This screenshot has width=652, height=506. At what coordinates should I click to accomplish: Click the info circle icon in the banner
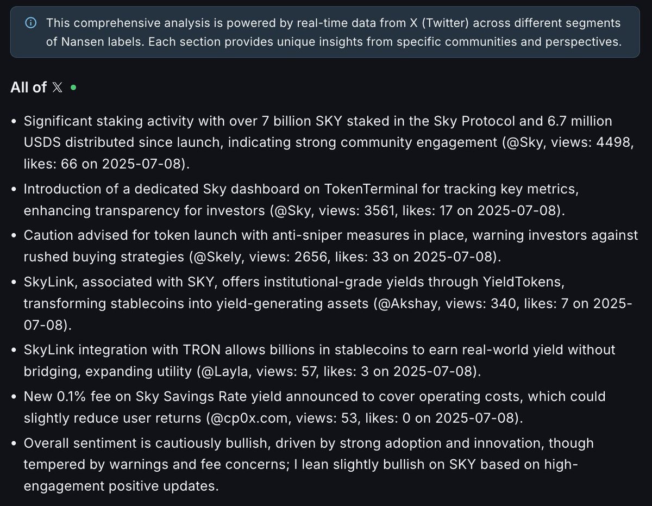tap(31, 23)
